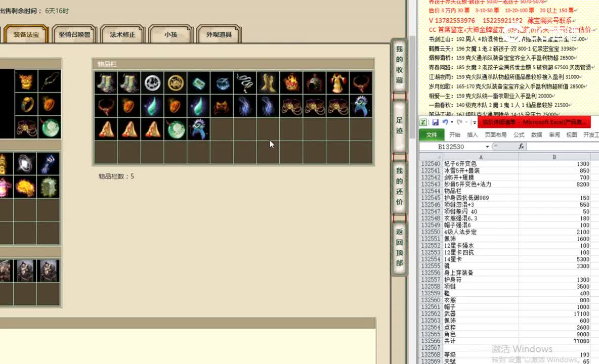Open the Excel 插入 ribbon tab
This screenshot has height=364, width=599.
(x=472, y=134)
